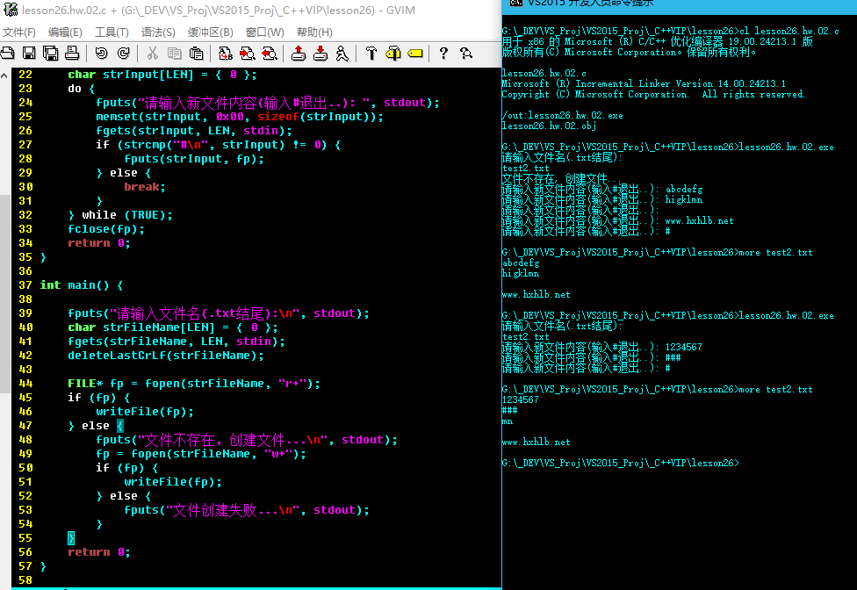The image size is (857, 590).
Task: Click the Load Session icon
Action: coord(299,54)
